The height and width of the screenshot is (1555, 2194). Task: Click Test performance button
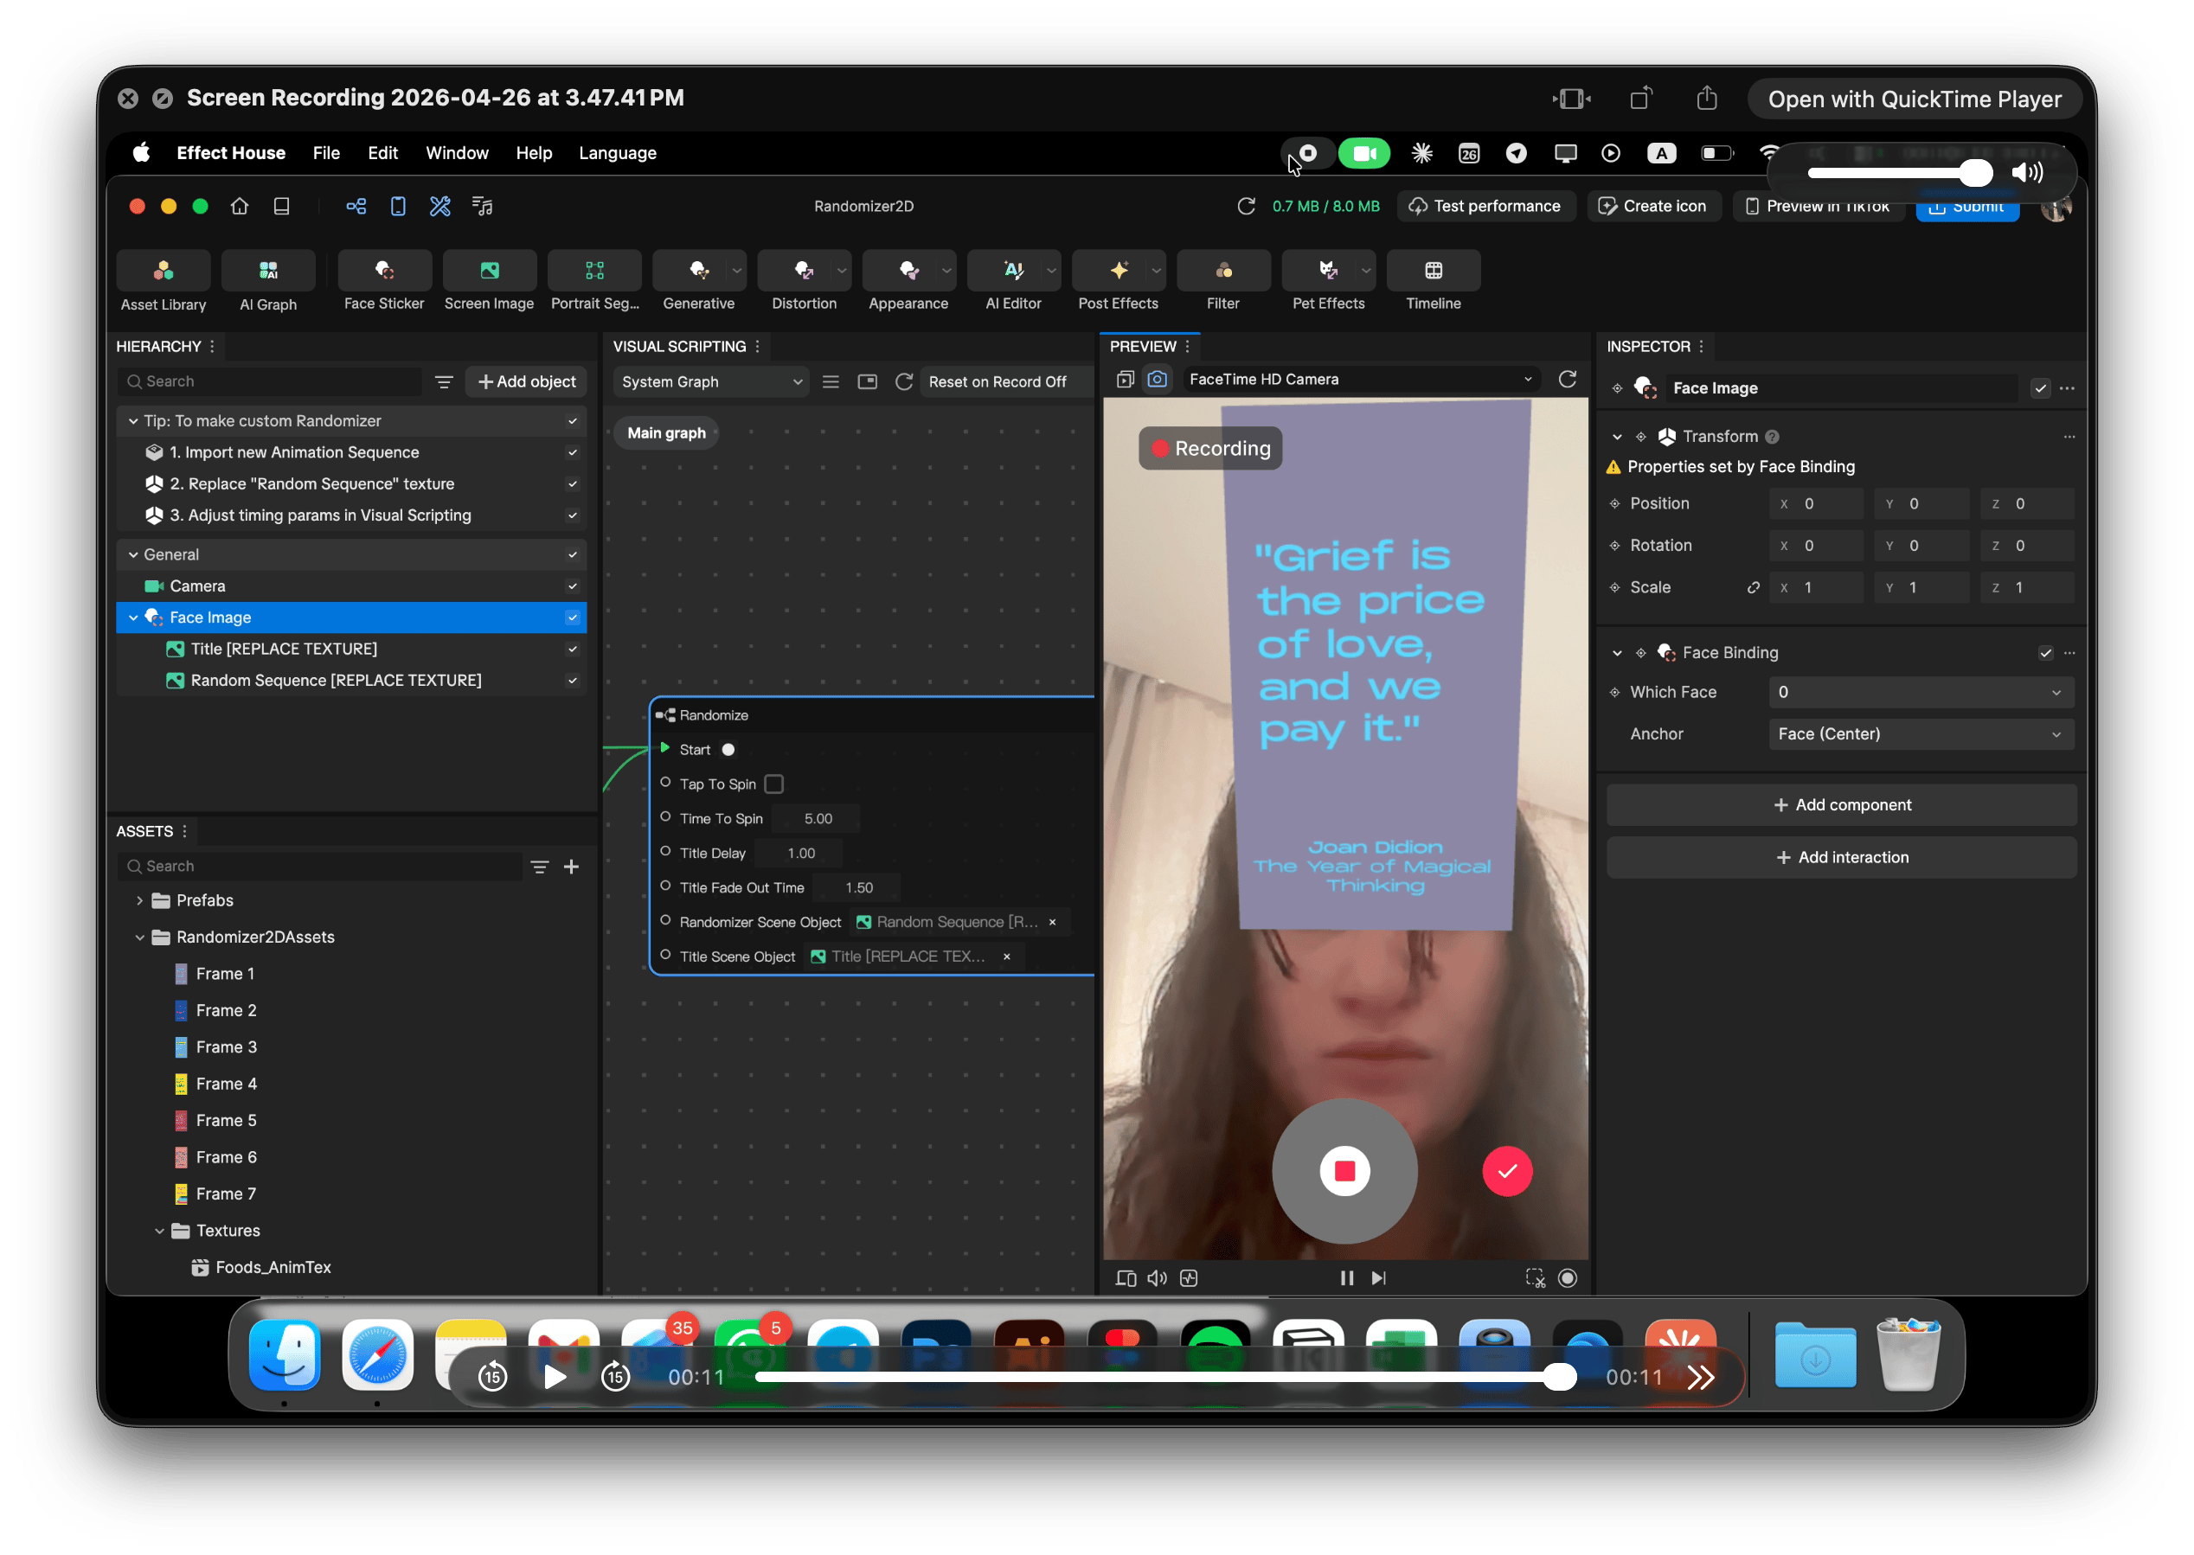click(x=1486, y=206)
